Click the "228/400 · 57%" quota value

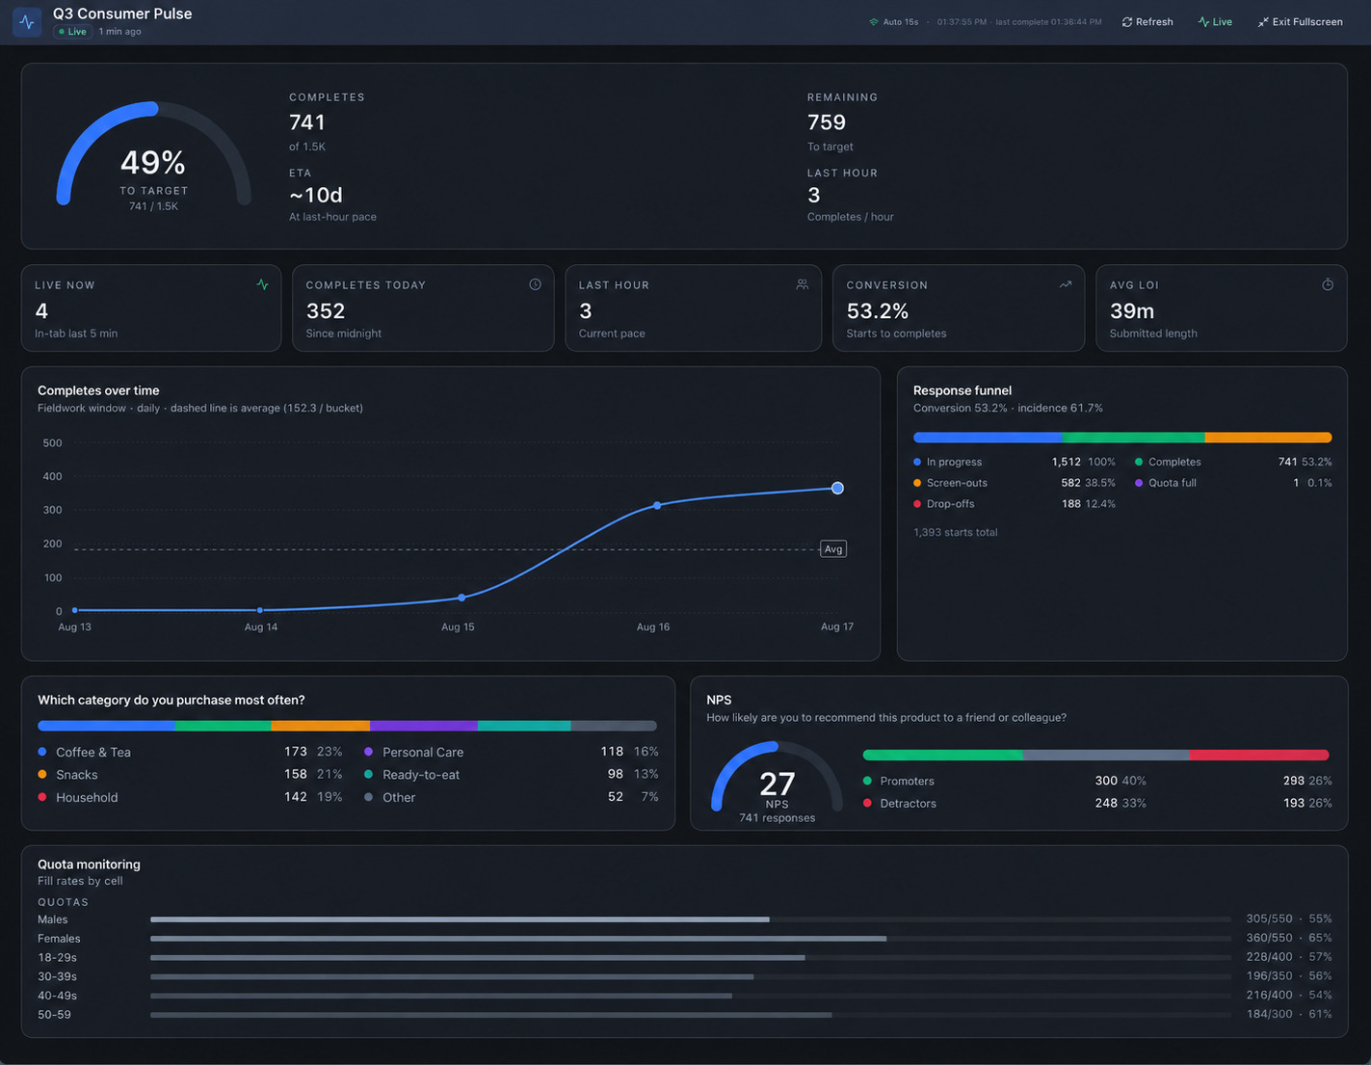(1289, 957)
